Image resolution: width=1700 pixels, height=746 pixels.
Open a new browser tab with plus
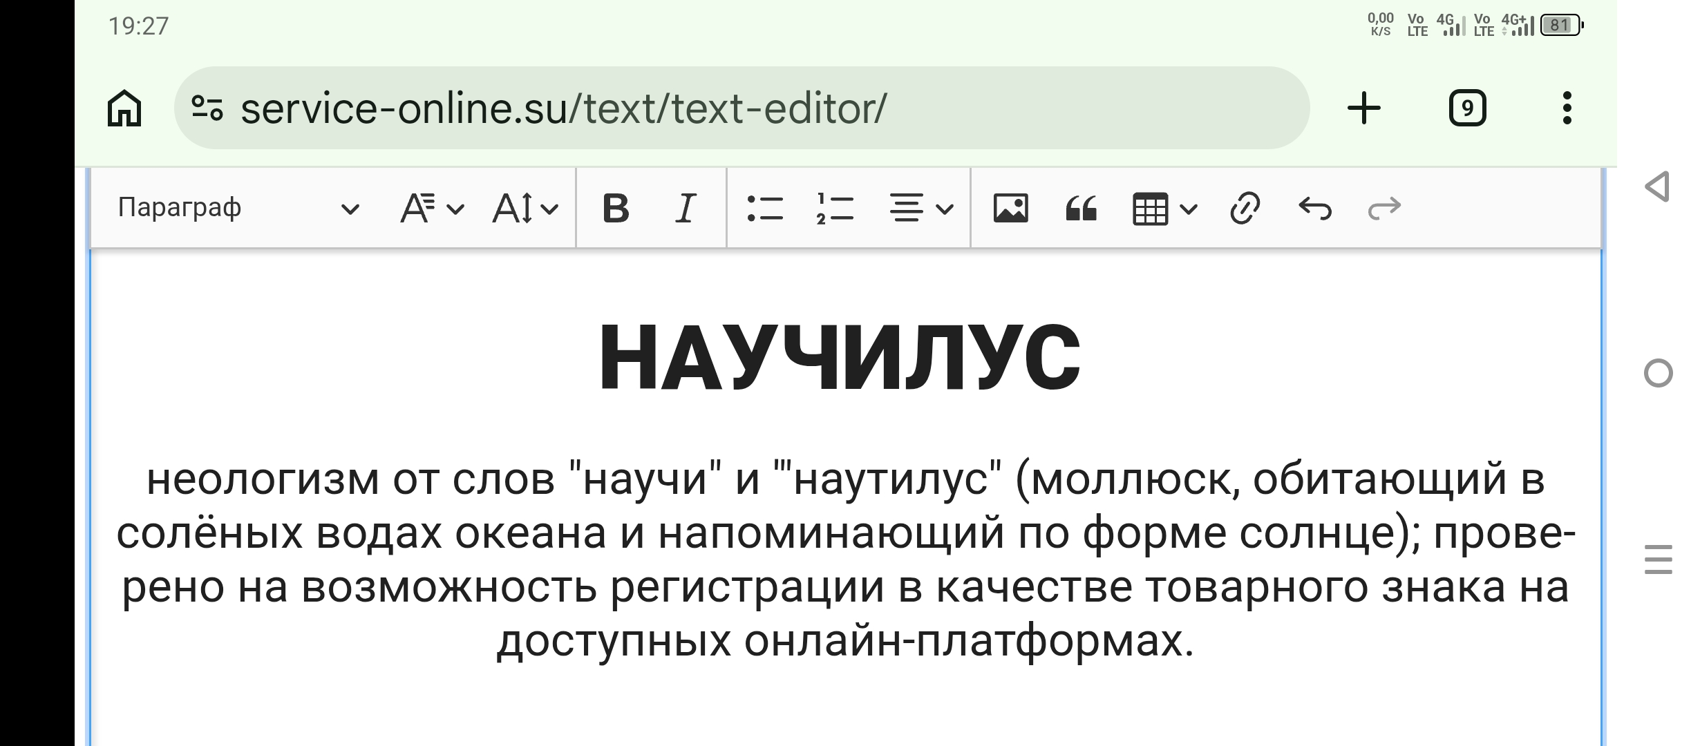(1364, 108)
